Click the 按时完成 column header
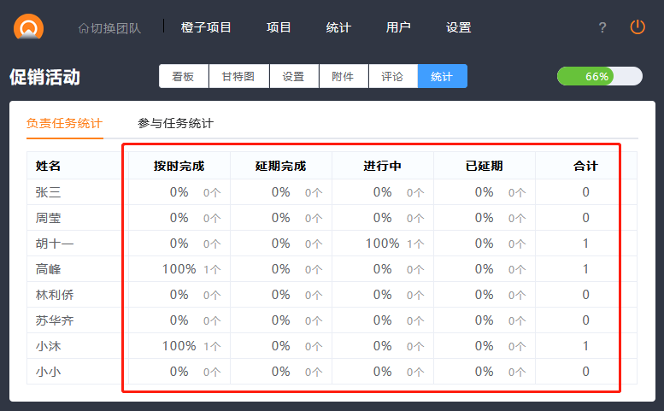The height and width of the screenshot is (411, 664). click(179, 166)
